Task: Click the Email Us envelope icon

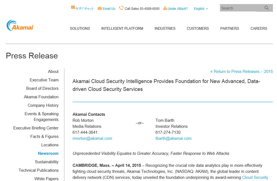Action: click(100, 8)
